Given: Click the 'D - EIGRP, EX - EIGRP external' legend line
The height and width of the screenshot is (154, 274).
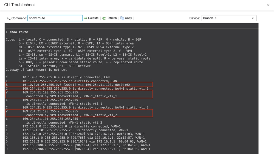Looking at the screenshot, I should point(76,43).
